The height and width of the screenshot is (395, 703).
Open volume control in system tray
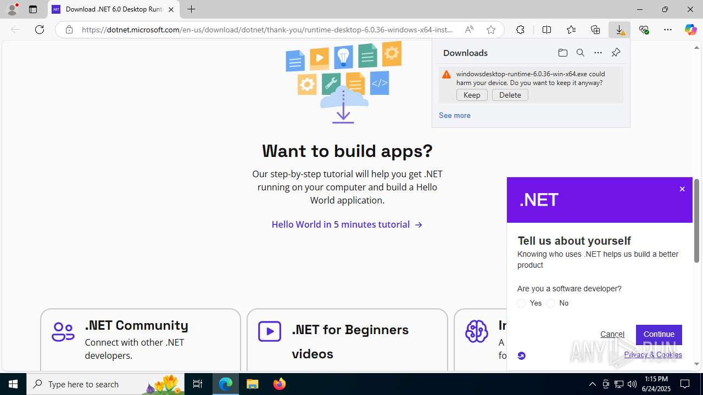(x=632, y=384)
